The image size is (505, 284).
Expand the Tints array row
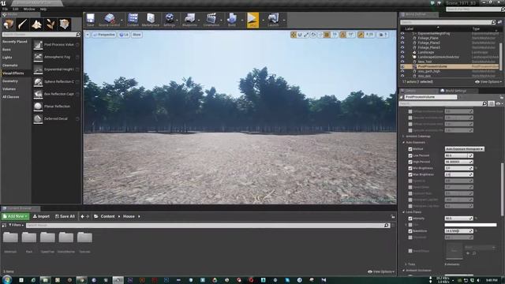point(406,264)
